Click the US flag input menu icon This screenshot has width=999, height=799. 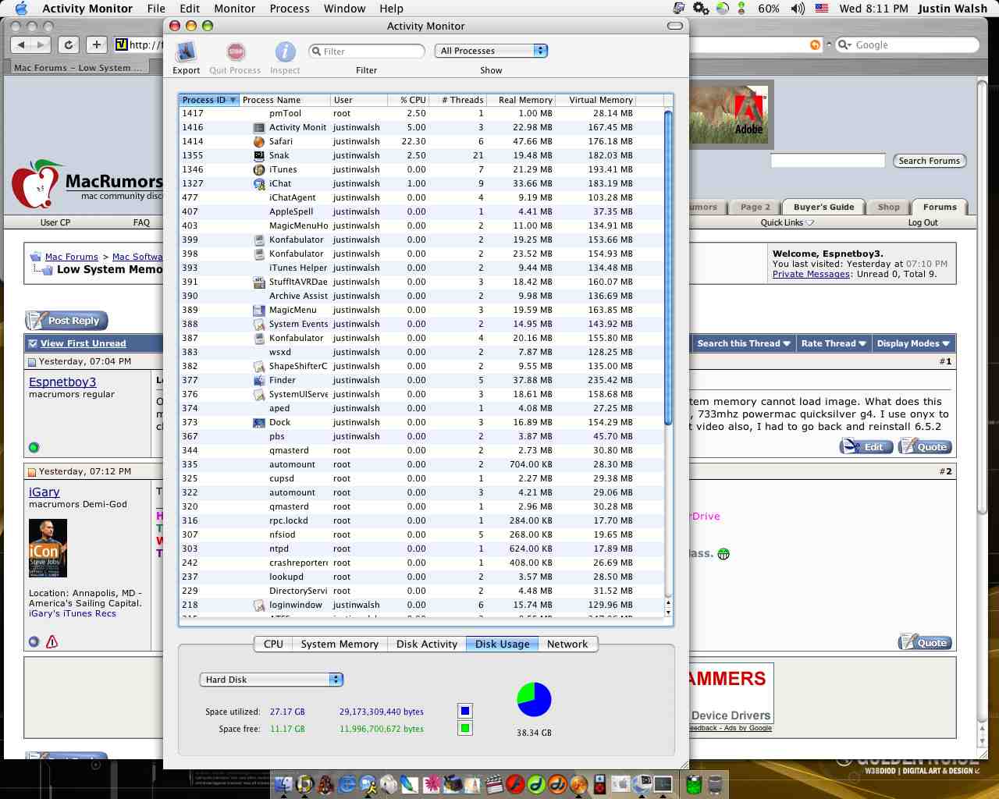822,9
